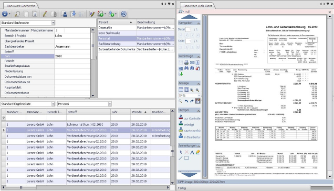Sort by the Favorit column header
The image size is (334, 191).
[x=117, y=22]
